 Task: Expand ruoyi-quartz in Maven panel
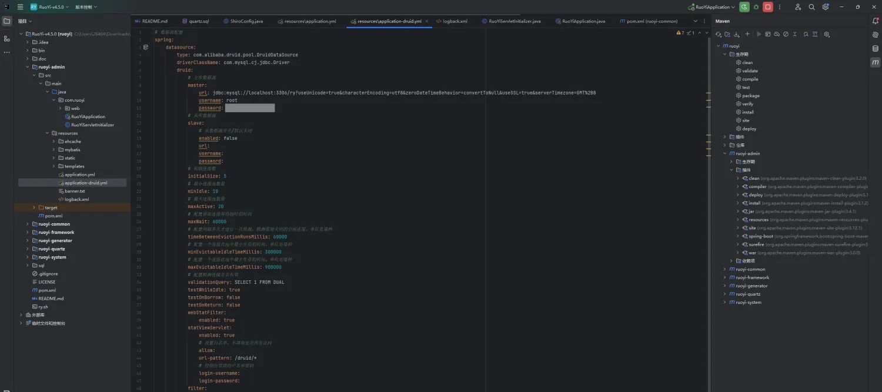coord(725,294)
